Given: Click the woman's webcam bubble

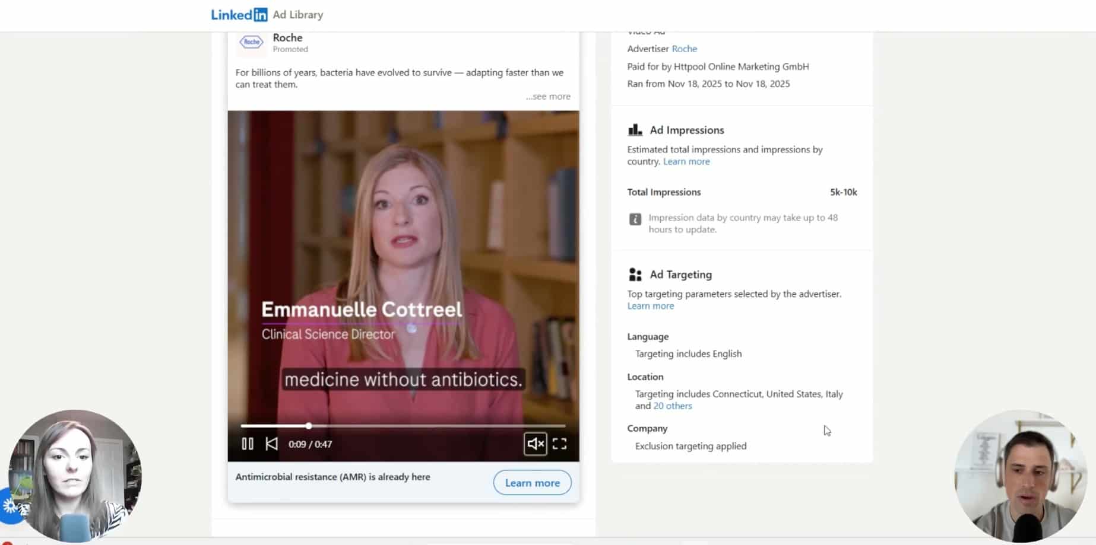Looking at the screenshot, I should point(74,476).
